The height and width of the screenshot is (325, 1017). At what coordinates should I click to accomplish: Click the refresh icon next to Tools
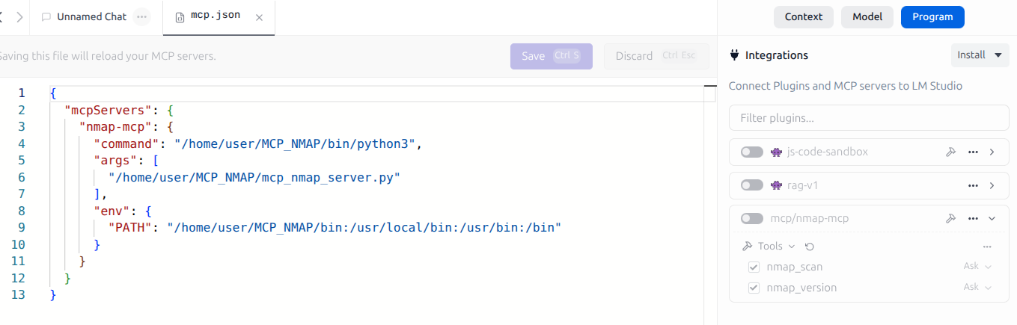tap(809, 247)
